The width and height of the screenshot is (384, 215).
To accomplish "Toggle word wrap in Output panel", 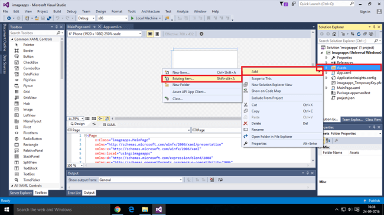I will click(x=220, y=180).
